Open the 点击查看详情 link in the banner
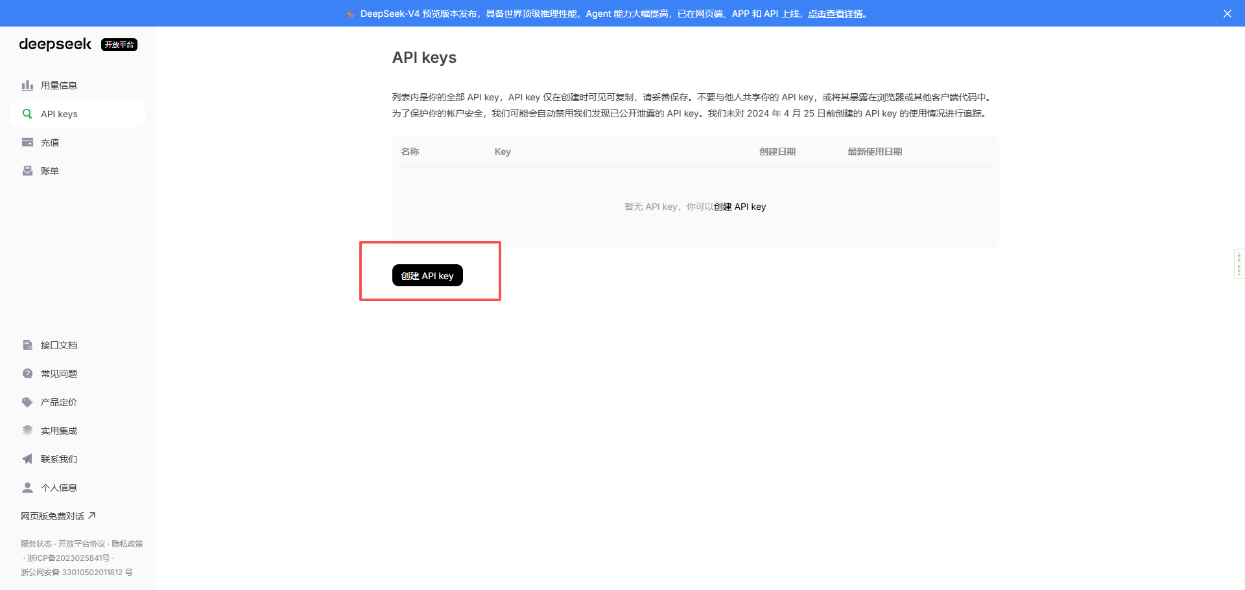This screenshot has height=590, width=1245. pyautogui.click(x=835, y=14)
